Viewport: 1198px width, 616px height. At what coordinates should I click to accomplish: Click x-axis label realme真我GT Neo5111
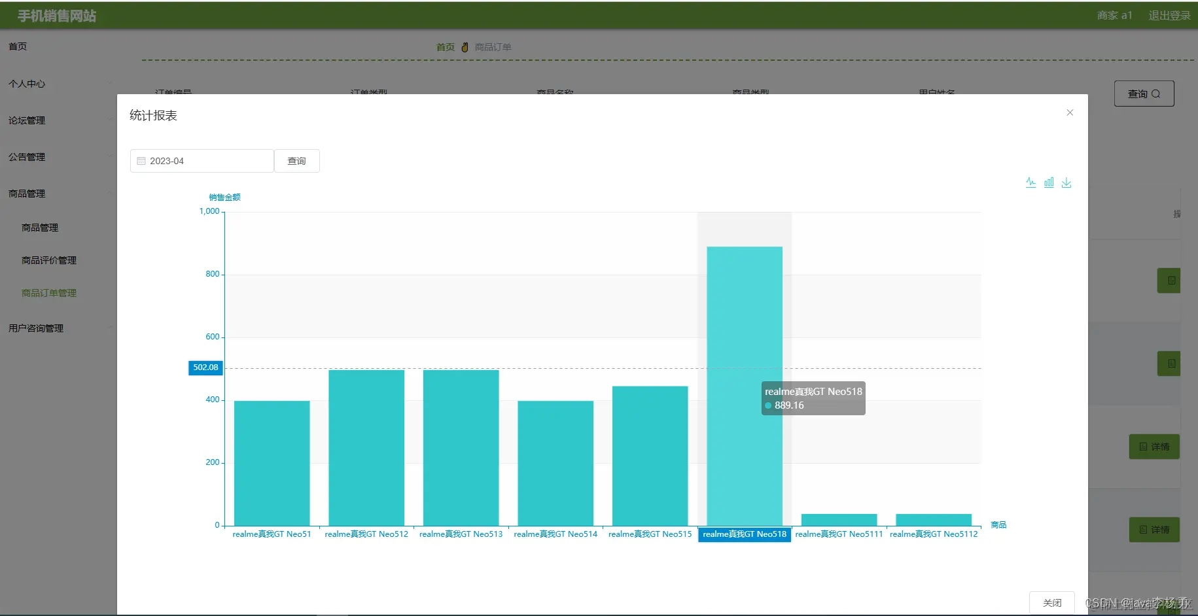pos(839,534)
